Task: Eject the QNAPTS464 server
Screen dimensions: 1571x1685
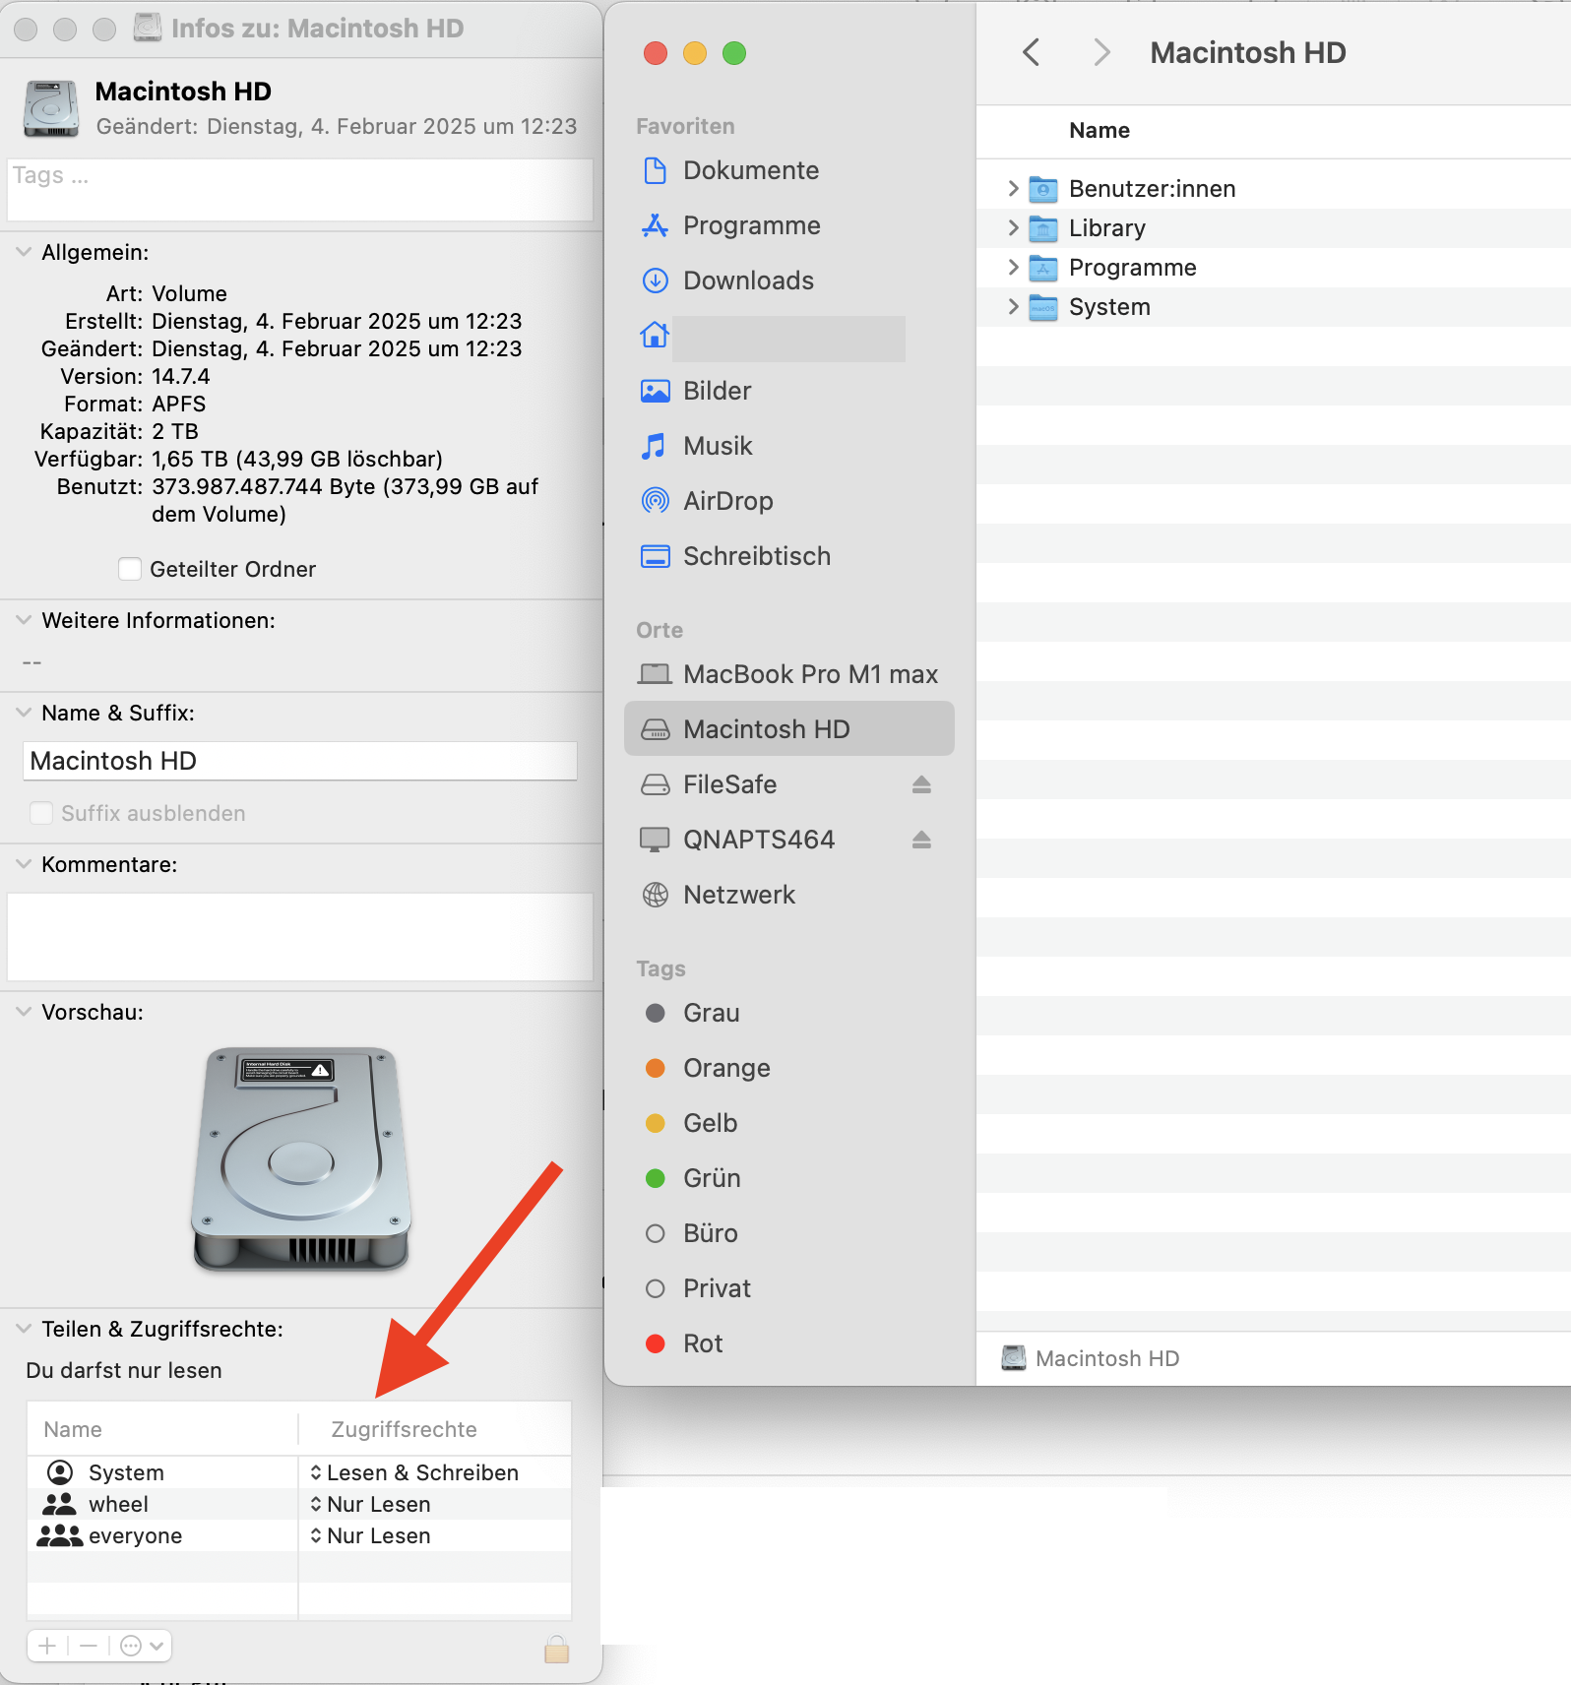Action: click(x=921, y=840)
